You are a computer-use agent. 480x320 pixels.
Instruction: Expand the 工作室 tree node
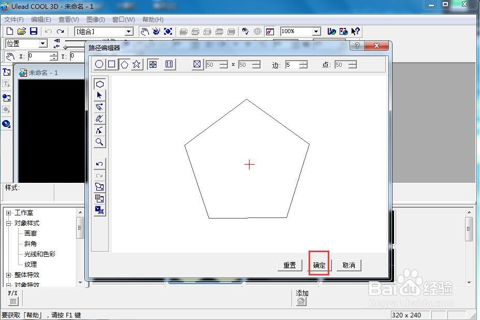tap(9, 213)
